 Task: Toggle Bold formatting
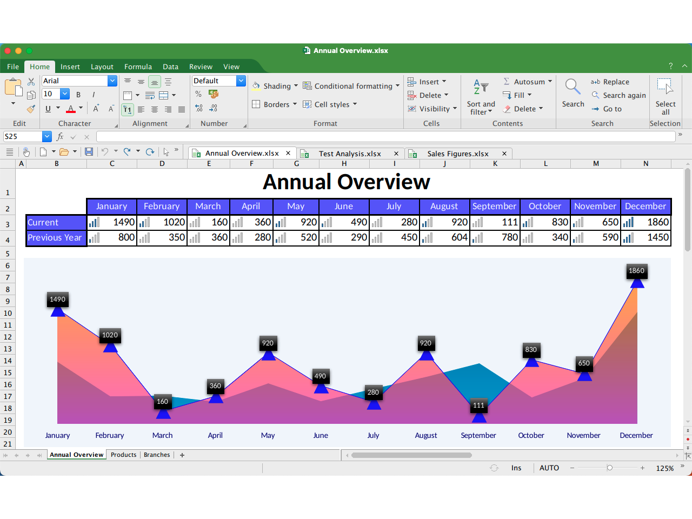point(78,95)
